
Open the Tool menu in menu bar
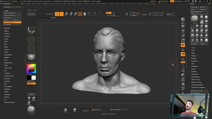click(x=134, y=4)
